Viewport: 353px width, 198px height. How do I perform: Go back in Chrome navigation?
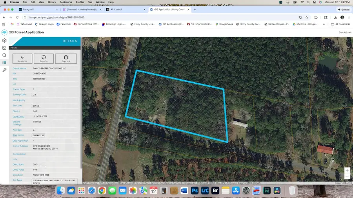[x=4, y=17]
